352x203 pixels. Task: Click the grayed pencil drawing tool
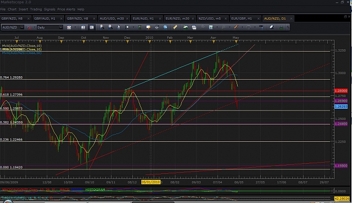tap(224, 27)
